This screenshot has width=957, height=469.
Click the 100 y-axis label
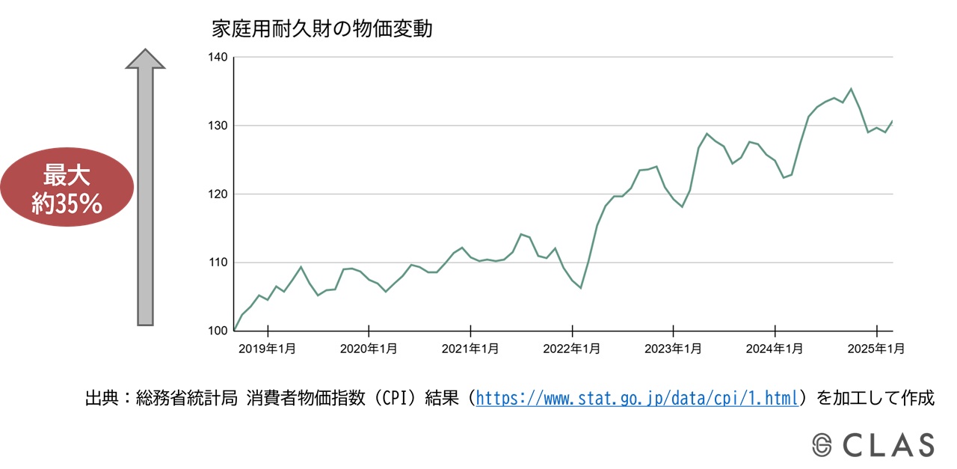point(217,331)
